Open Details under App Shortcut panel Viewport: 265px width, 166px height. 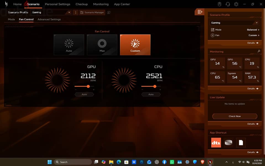[253, 152]
